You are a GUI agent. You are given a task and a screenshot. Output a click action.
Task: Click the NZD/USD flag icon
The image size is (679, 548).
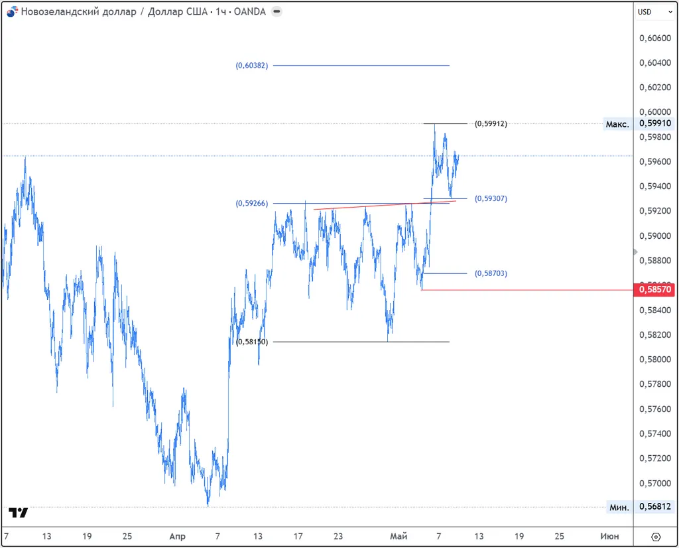tap(13, 12)
